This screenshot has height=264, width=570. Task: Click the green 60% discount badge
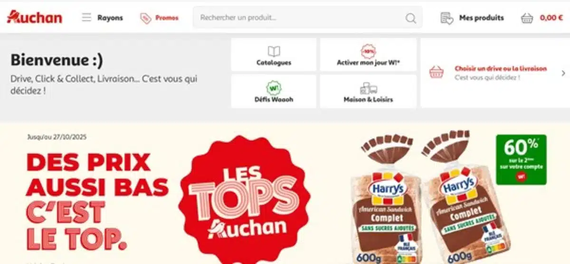pos(521,160)
